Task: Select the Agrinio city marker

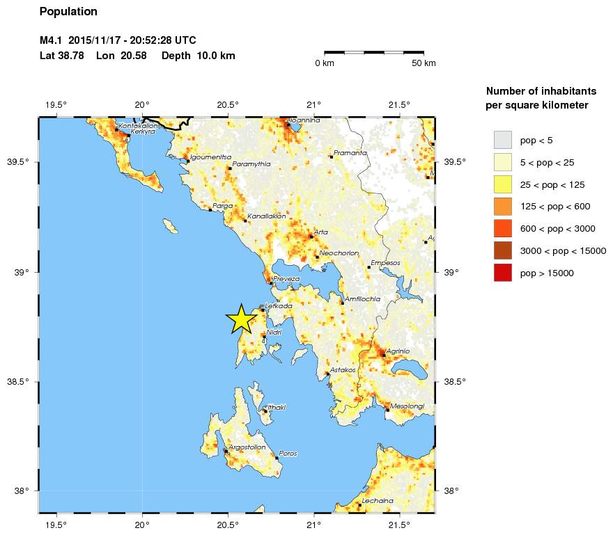Action: coord(384,356)
